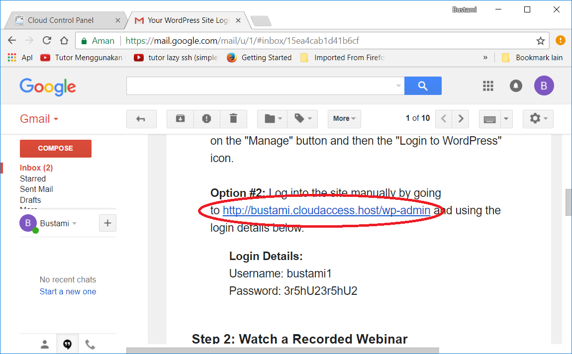Open the Labels tag dropdown

[x=303, y=119]
